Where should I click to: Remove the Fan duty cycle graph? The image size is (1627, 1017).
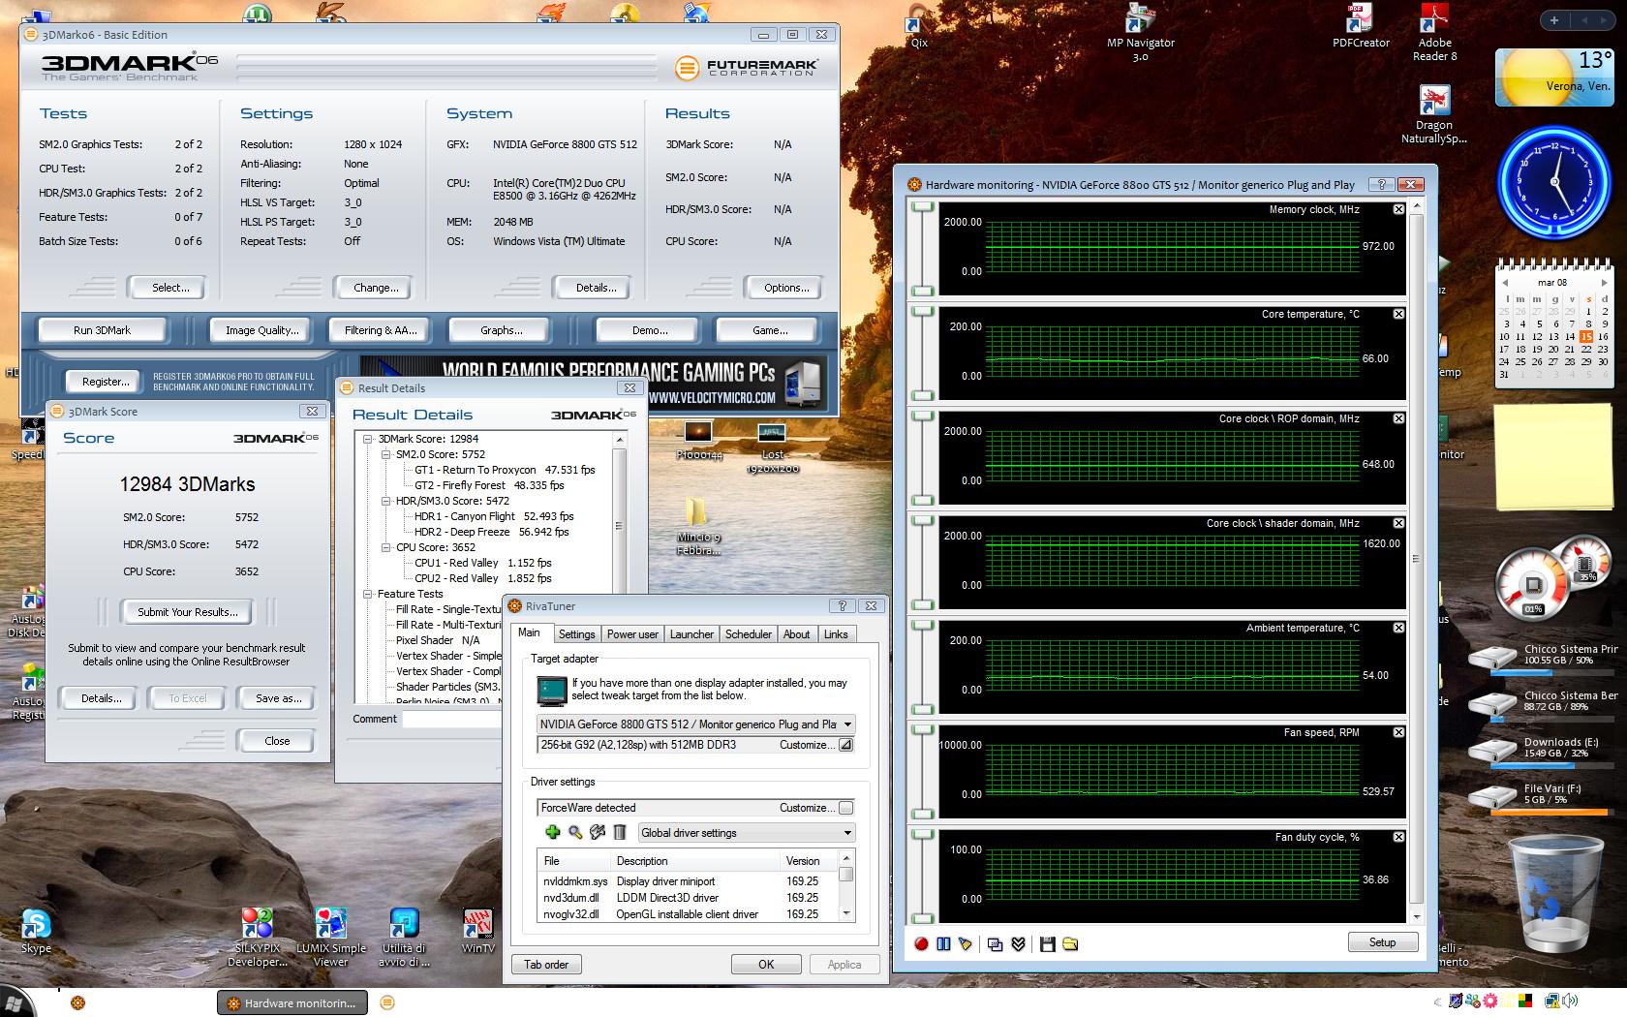pos(1398,837)
